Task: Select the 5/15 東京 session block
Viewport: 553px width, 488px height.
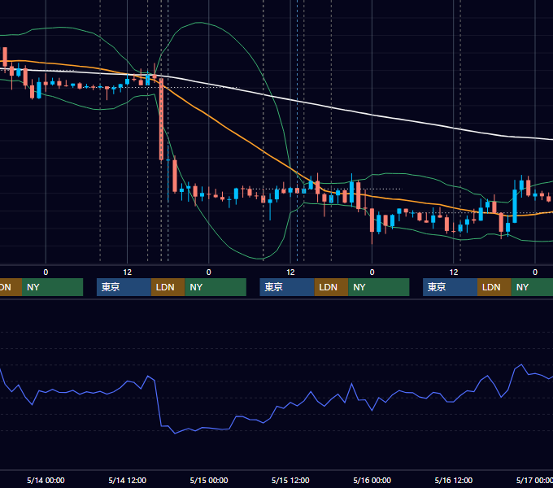Action: point(287,287)
